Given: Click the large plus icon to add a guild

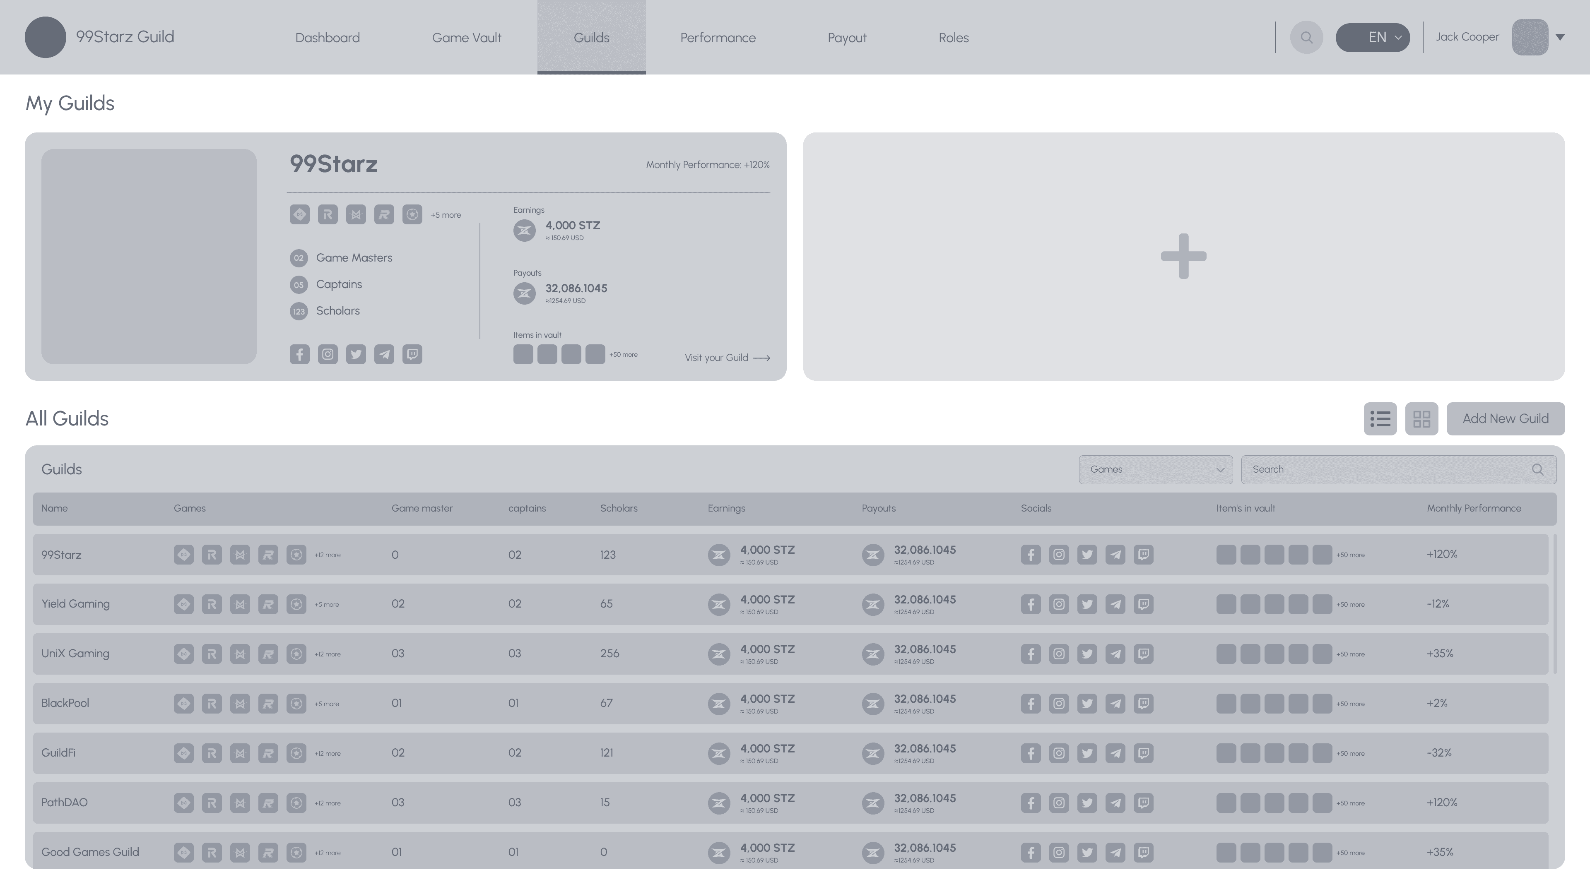Looking at the screenshot, I should pos(1184,256).
